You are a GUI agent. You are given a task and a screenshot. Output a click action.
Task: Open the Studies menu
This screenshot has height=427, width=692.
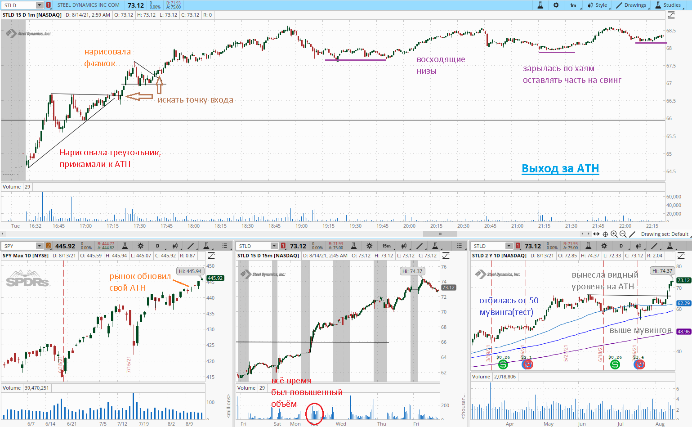(x=668, y=5)
